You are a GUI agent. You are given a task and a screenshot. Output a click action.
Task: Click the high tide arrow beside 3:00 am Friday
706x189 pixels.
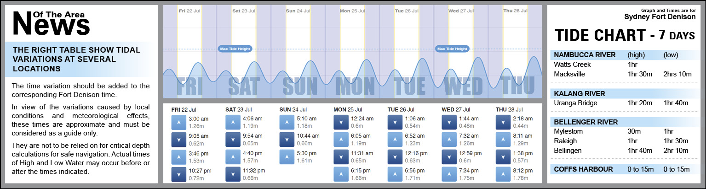[178, 122]
